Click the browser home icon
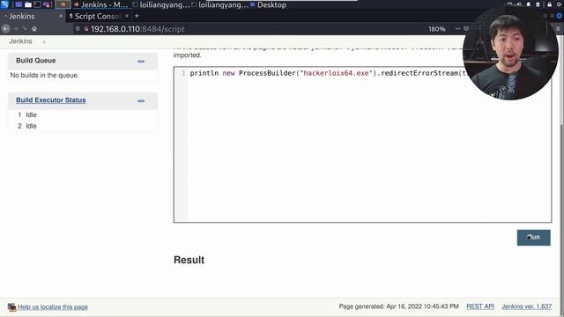This screenshot has width=564, height=317. point(34,29)
